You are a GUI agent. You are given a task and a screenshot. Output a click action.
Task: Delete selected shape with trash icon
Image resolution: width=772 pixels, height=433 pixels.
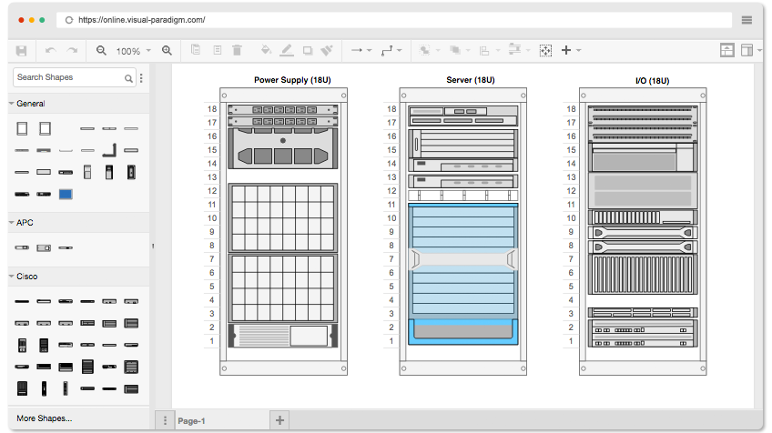point(237,50)
